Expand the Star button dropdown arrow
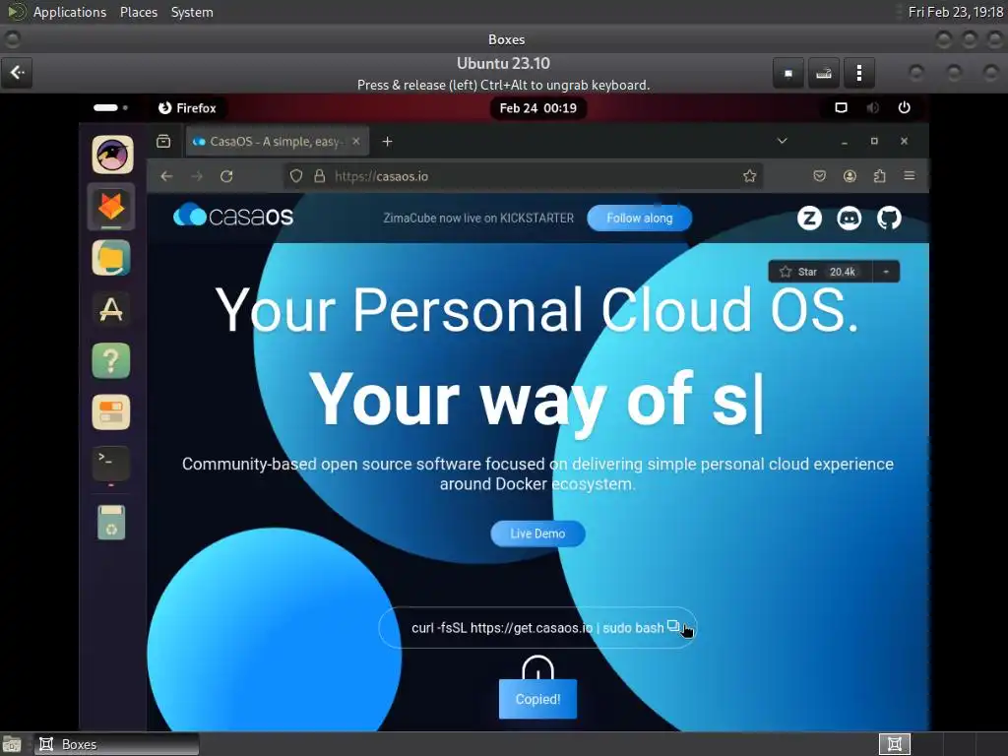 pyautogui.click(x=886, y=272)
